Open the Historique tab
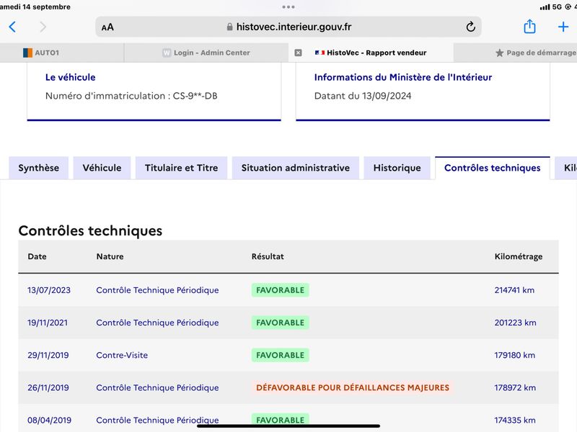 point(397,168)
